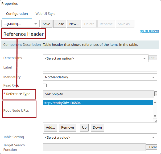161x154 pixels.
Task: Click the Root Node URLs scroll down arrow
Action: pyautogui.click(x=155, y=116)
